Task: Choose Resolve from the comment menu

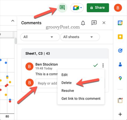Action: pyautogui.click(x=68, y=91)
